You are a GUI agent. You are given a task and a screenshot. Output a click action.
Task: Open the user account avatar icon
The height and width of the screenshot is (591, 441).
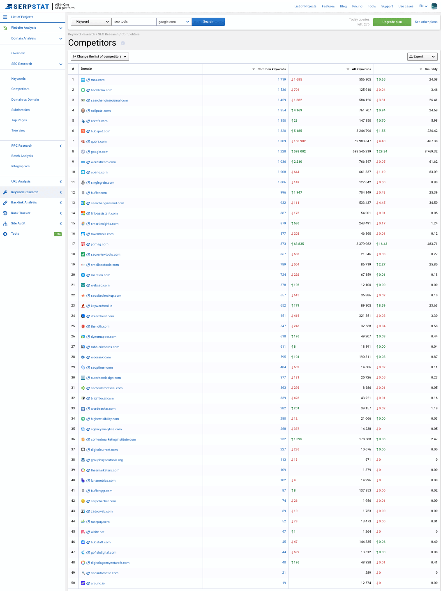[434, 6]
